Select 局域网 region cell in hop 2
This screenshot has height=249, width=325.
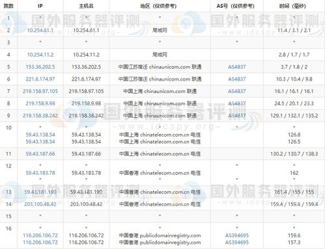pyautogui.click(x=160, y=31)
